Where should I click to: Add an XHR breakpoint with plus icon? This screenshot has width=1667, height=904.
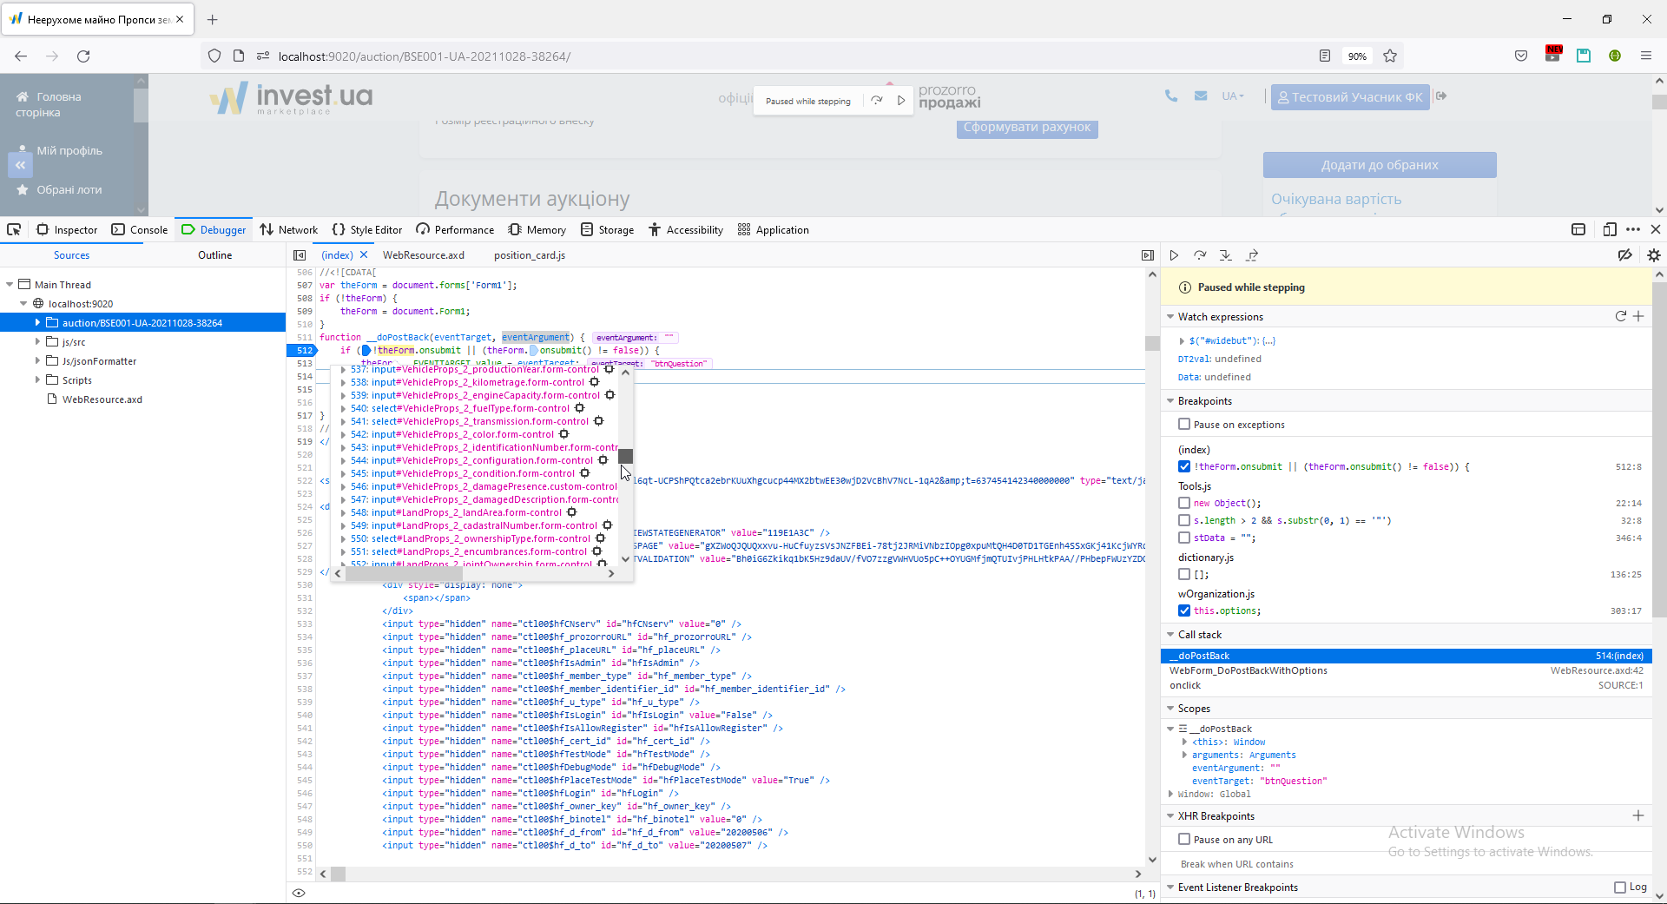point(1638,815)
